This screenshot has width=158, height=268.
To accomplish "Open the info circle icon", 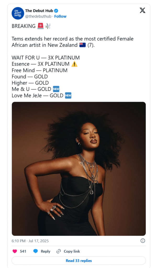I will (x=143, y=241).
